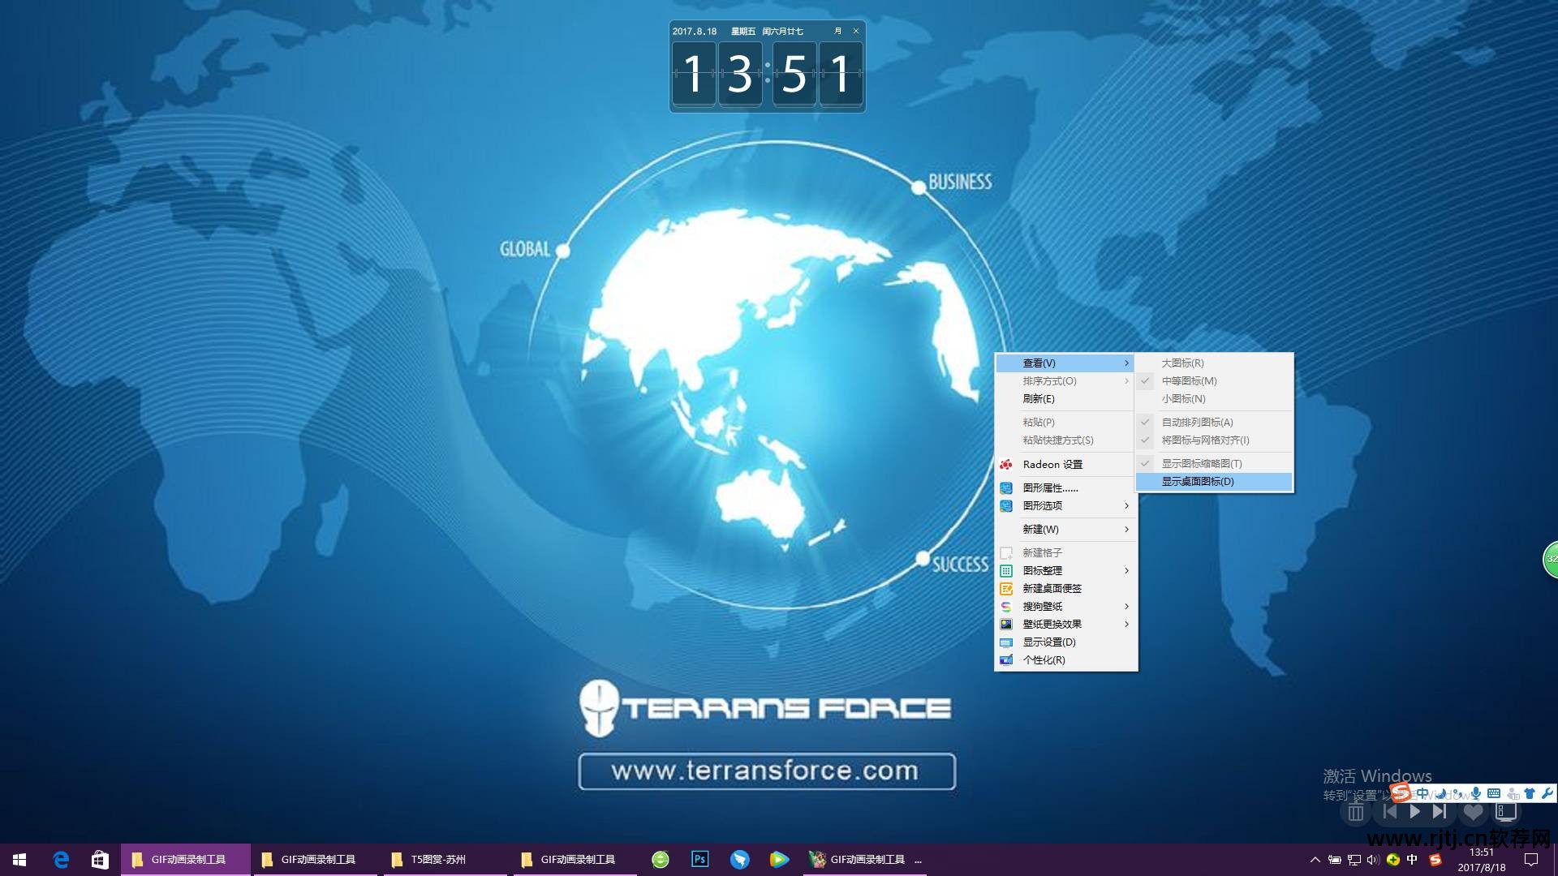Click the play button on the wallpaper widget
Viewport: 1558px width, 876px height.
click(x=1415, y=811)
